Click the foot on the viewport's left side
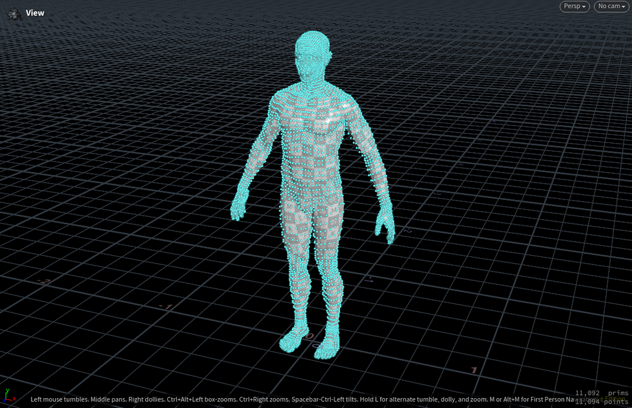Screen dimensions: 632x408 tap(291, 339)
